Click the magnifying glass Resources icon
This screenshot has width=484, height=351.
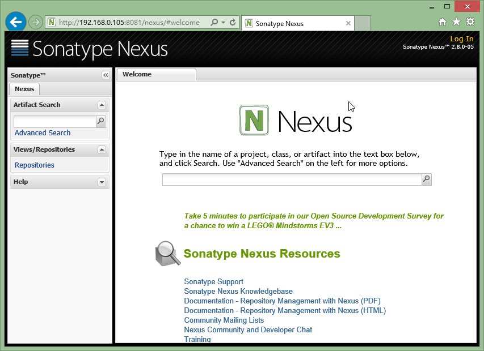[x=168, y=254]
